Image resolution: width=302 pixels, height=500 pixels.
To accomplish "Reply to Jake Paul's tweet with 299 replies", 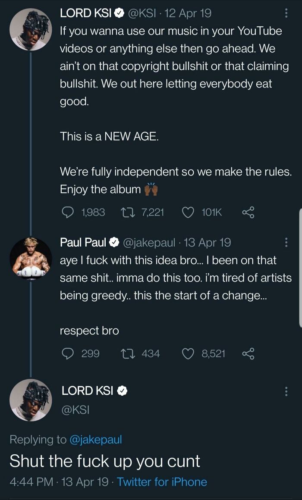I will click(67, 353).
